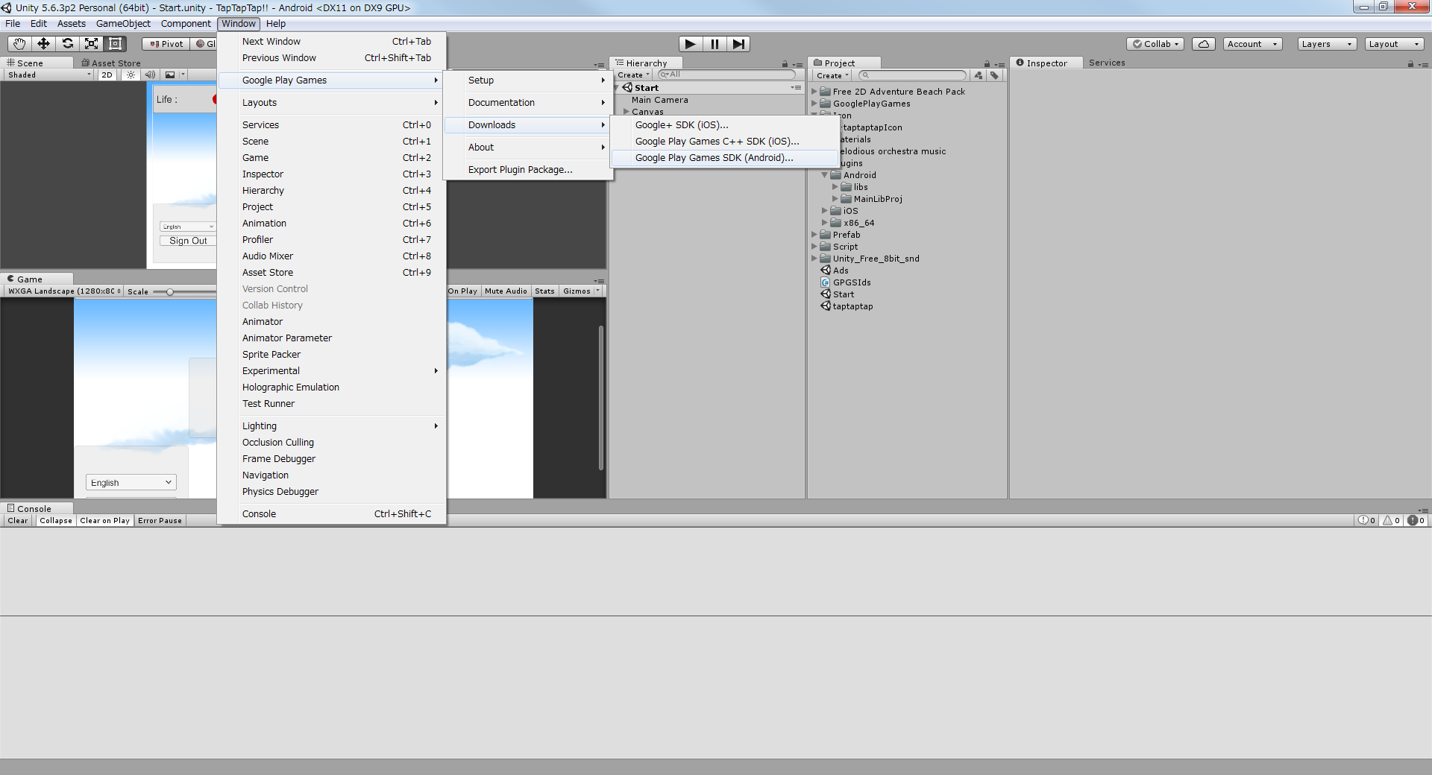Open Hierarchy Create dropdown
Image resolution: width=1432 pixels, height=775 pixels.
[634, 75]
